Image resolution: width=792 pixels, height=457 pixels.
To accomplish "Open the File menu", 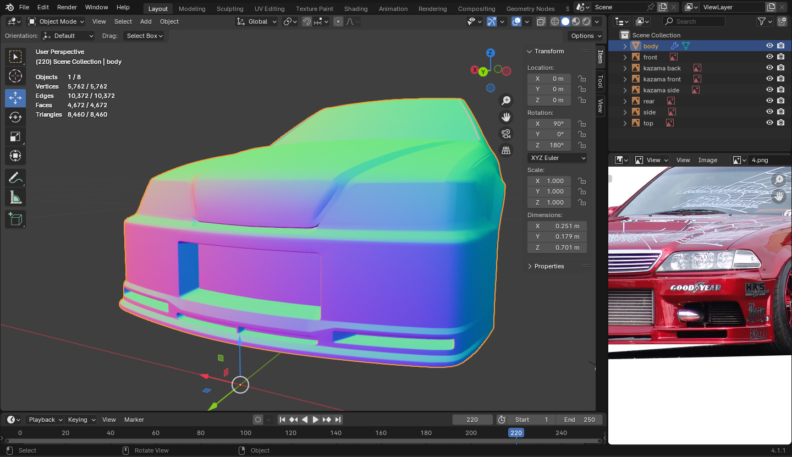I will (24, 7).
